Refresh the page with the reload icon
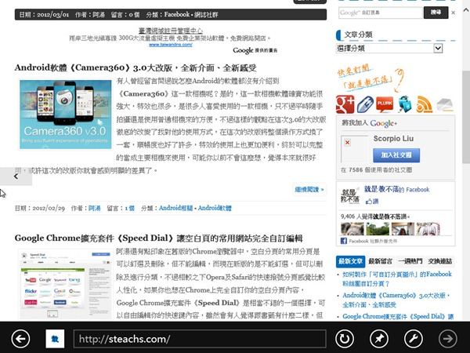470x353 pixels. pos(345,339)
